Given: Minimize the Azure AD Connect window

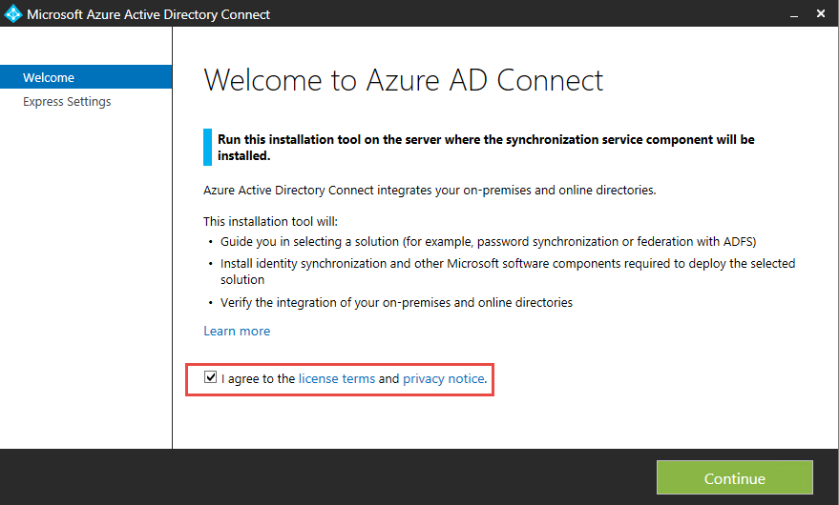Looking at the screenshot, I should point(794,14).
